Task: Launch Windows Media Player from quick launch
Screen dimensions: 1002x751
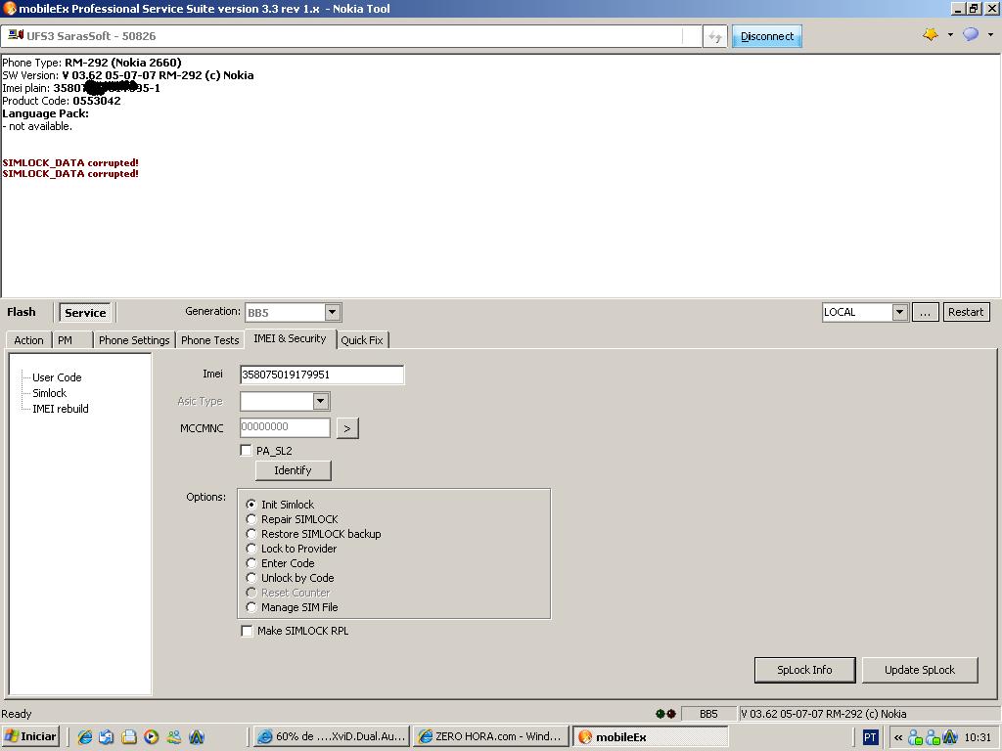Action: [151, 737]
